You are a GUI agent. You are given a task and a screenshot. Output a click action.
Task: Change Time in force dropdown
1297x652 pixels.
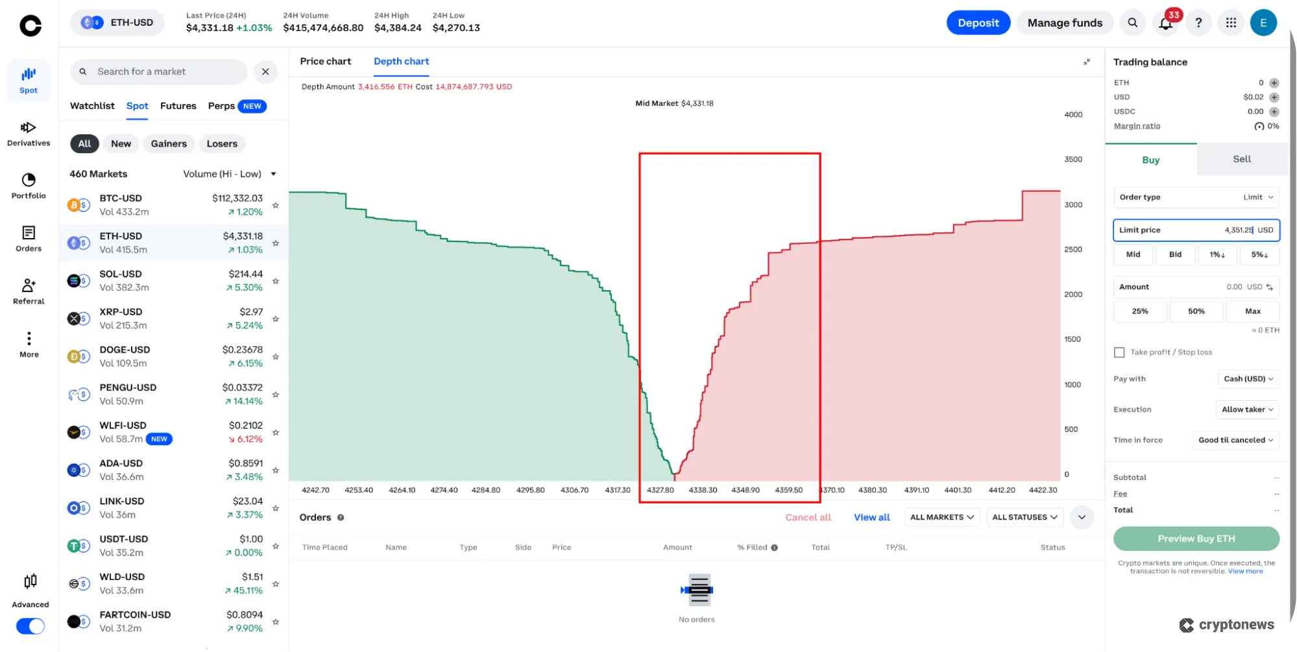click(1235, 440)
